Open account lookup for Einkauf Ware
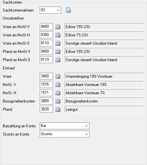This screenshot has width=147, height=165. [58, 76]
